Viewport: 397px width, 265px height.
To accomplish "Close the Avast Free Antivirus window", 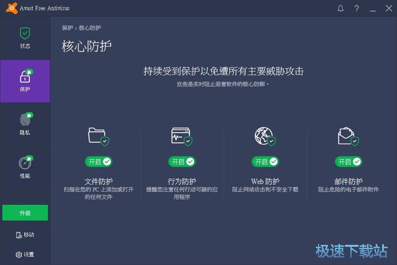I will click(x=389, y=8).
